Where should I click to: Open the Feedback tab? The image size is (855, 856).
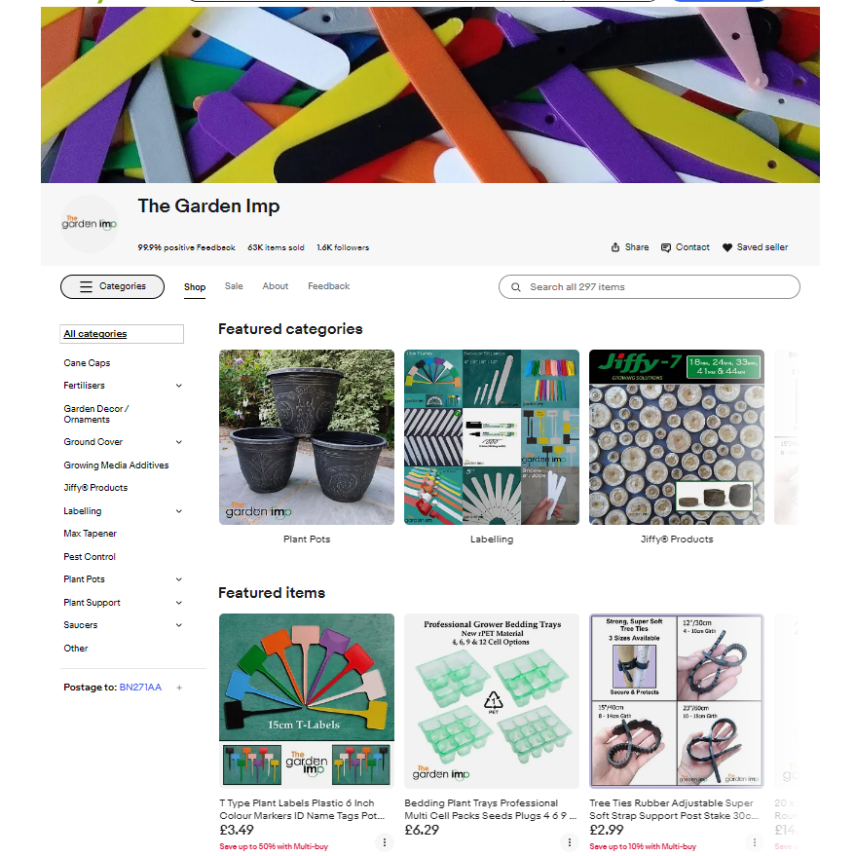(x=329, y=286)
